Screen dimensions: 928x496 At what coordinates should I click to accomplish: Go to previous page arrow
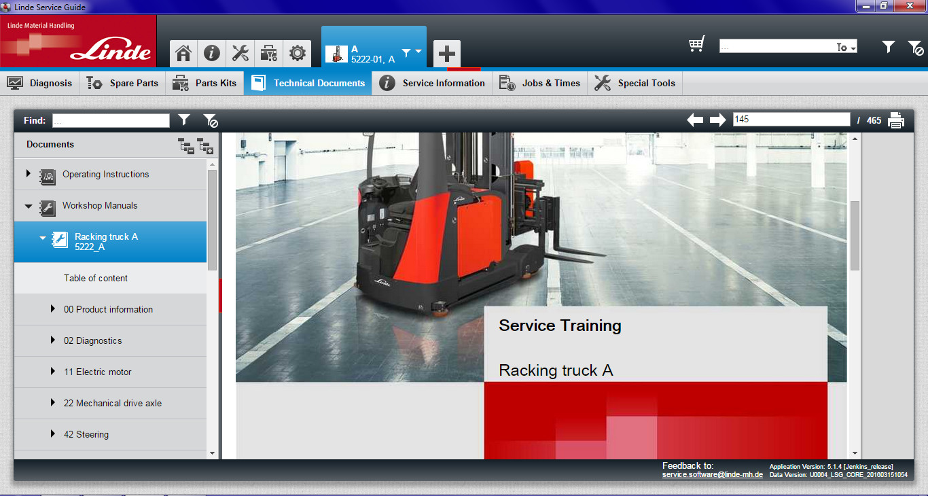point(695,120)
